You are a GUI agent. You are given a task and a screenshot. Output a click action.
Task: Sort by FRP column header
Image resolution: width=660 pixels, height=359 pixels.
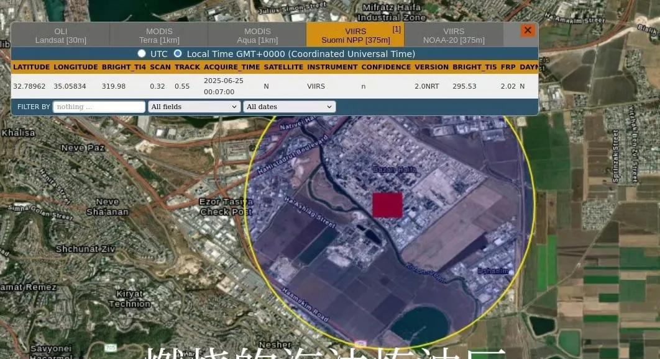coord(508,67)
